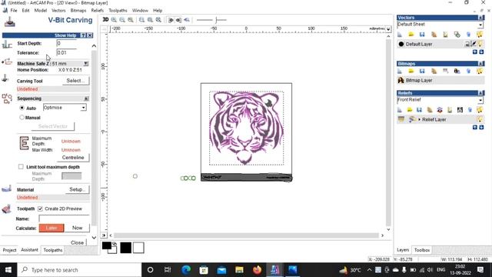The image size is (492, 277).
Task: Create new bitmap layer icon in Bitmaps panel
Action: (x=400, y=72)
